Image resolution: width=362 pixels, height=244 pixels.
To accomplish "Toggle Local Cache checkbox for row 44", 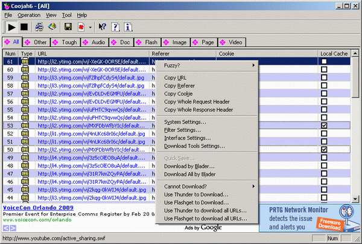I will coord(324,197).
